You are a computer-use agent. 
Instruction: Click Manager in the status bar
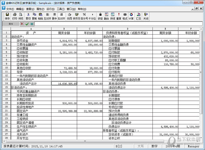[x=193, y=146]
